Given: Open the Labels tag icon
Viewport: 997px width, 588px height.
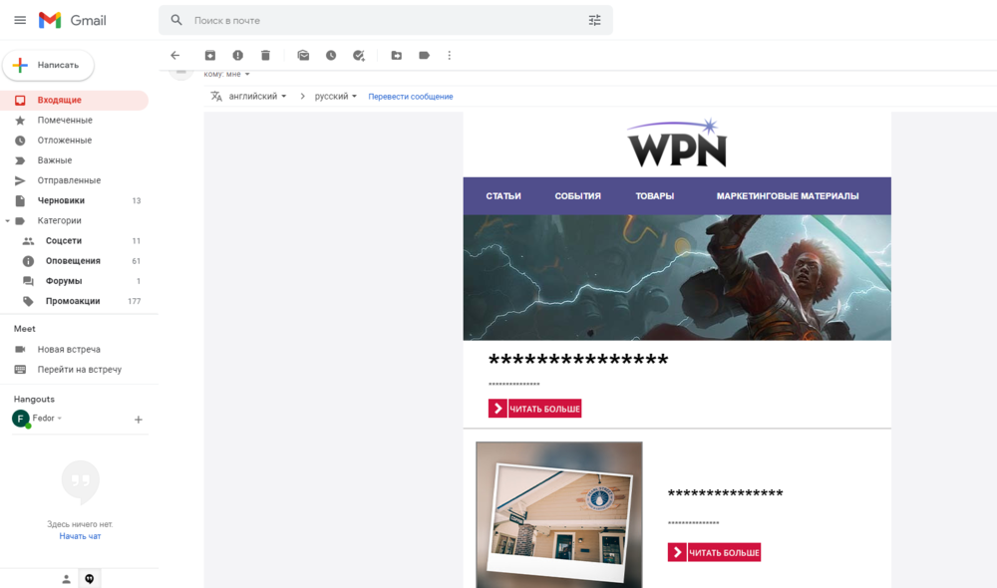Looking at the screenshot, I should (424, 56).
